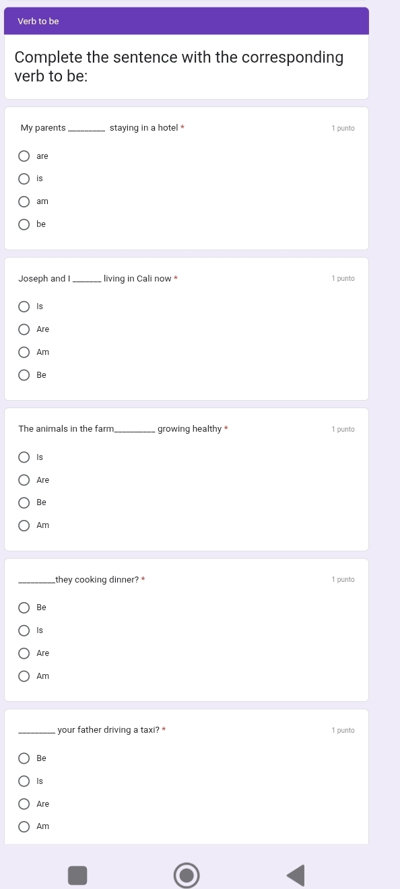
Task: Select 'Is' under the cooking dinner question
Action: 24,630
